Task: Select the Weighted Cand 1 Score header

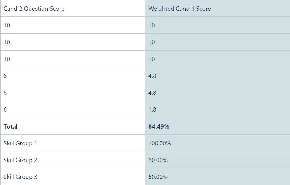Action: click(x=217, y=8)
